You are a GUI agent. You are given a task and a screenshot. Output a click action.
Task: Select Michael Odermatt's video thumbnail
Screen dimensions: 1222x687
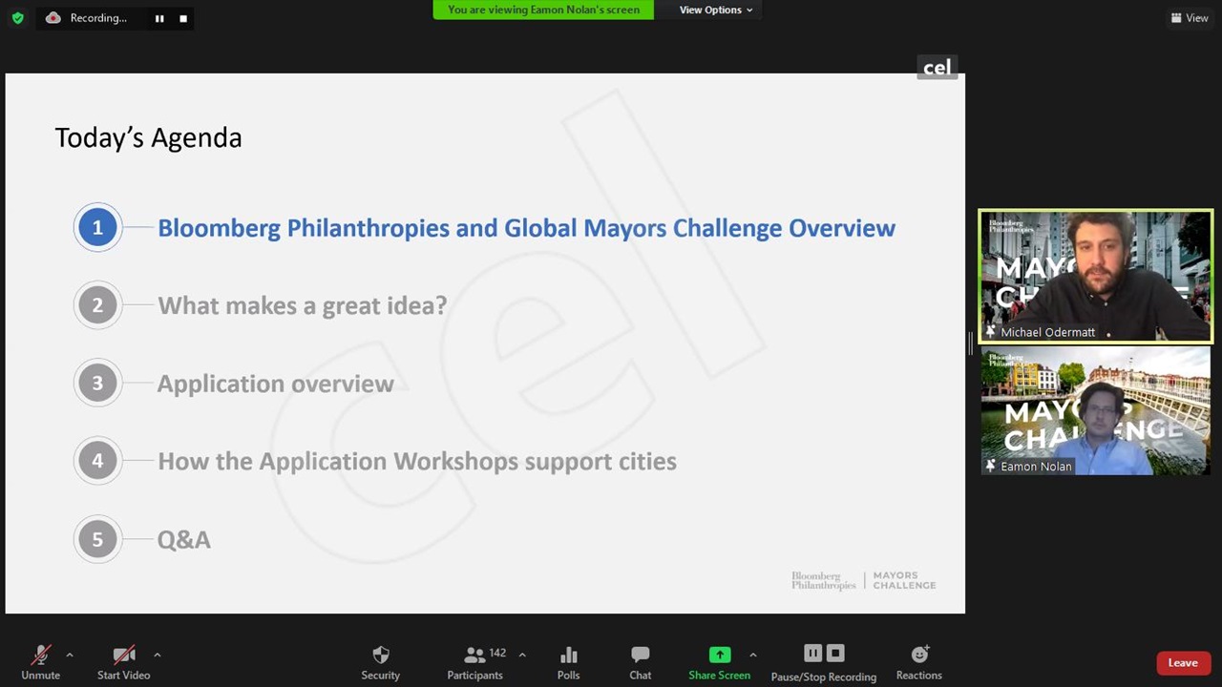click(1095, 276)
